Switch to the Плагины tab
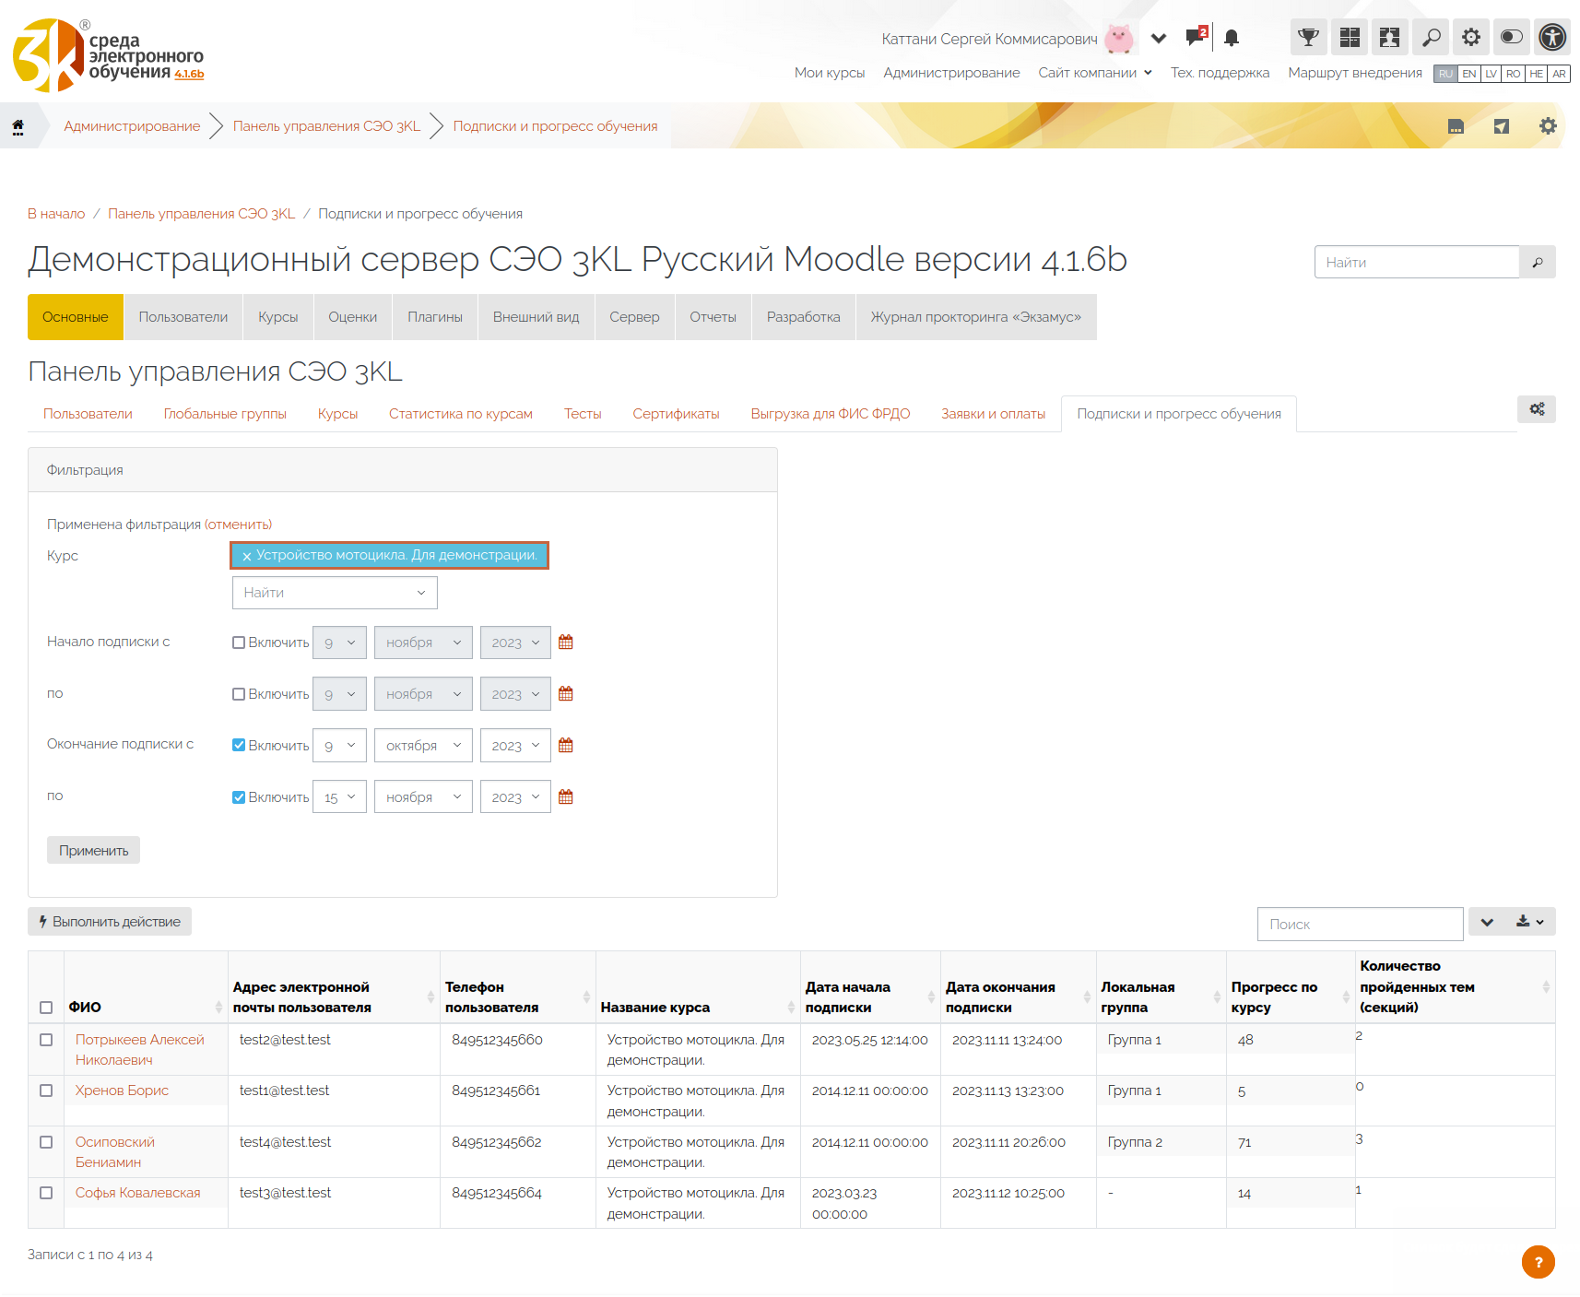The height and width of the screenshot is (1297, 1580). pos(435,317)
